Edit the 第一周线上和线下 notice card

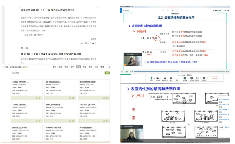[x=70, y=98]
